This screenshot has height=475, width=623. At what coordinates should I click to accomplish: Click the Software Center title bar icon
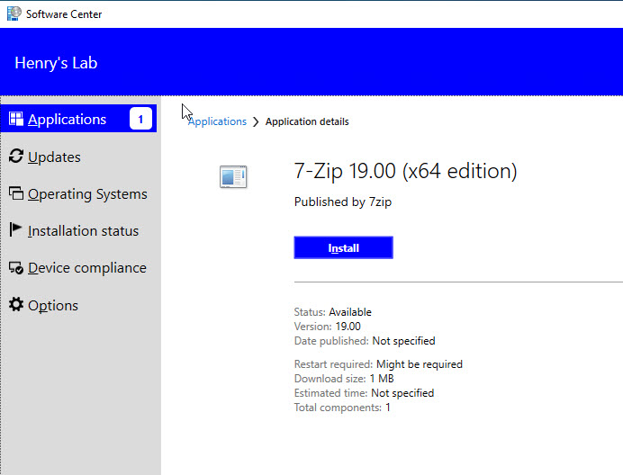(13, 13)
